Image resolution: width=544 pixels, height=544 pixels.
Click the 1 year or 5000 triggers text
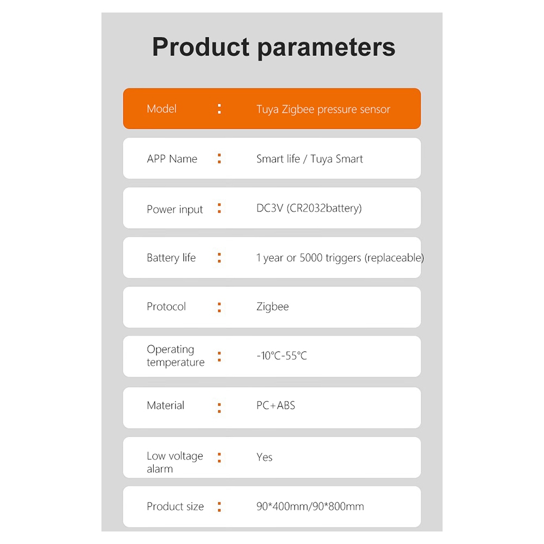pos(340,258)
